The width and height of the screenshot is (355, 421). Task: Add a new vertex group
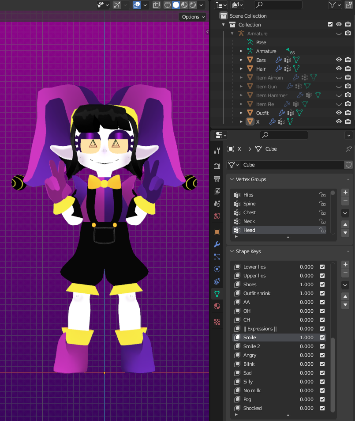click(x=345, y=193)
